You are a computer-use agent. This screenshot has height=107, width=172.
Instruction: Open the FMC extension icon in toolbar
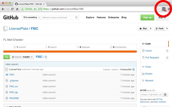pyautogui.click(x=164, y=9)
